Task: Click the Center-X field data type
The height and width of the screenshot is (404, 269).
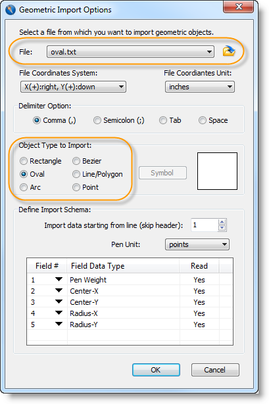Action: (84, 291)
